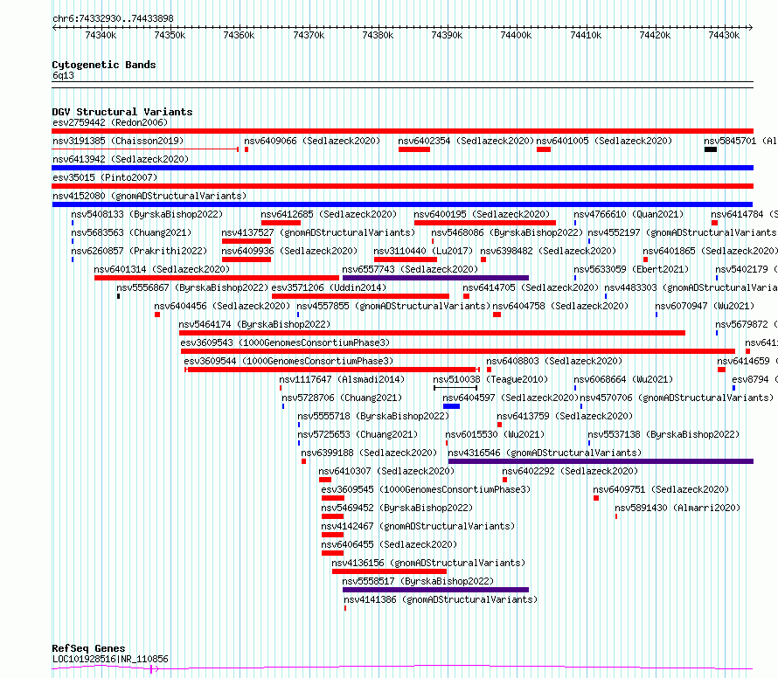Select nsv6260857 (Prakrithi2022) variant
778x678 pixels.
click(x=139, y=251)
